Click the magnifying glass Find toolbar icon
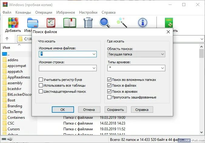The height and width of the screenshot is (143, 205). (x=105, y=23)
